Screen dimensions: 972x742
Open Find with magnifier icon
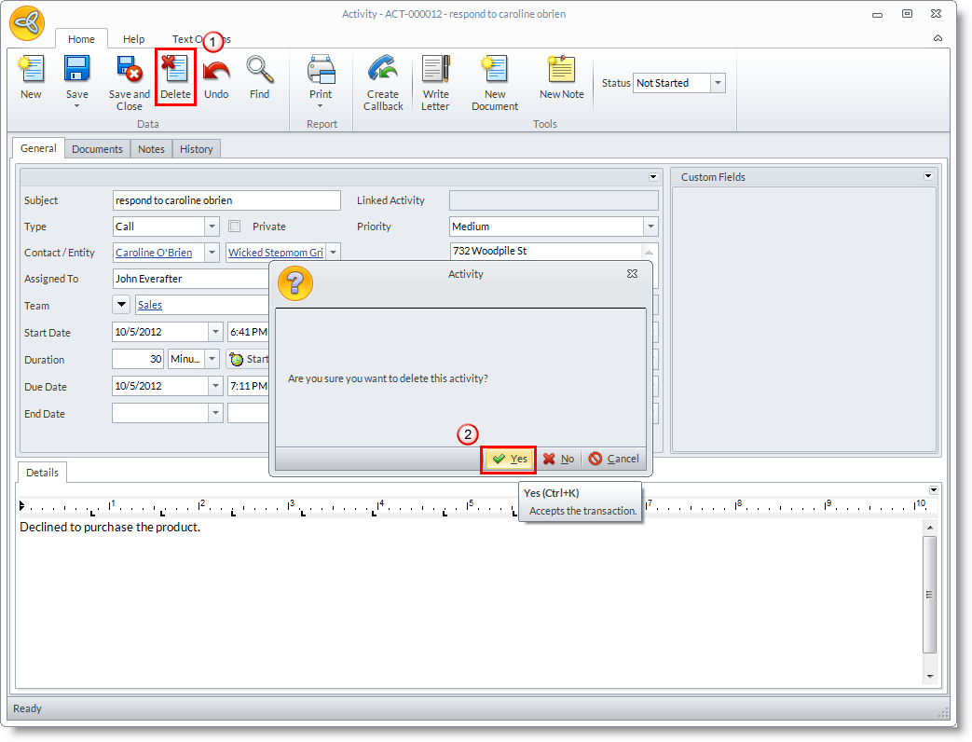click(x=259, y=72)
